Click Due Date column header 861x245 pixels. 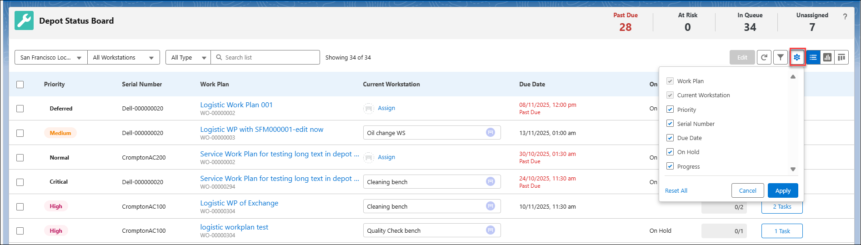coord(532,84)
